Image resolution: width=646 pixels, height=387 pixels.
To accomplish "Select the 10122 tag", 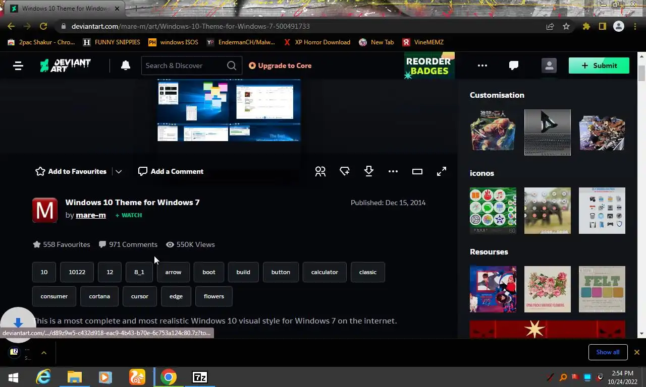I will coord(77,272).
